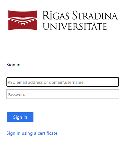This screenshot has width=127, height=143.
Task: Click the top red band of emblem
Action: pos(23,14)
